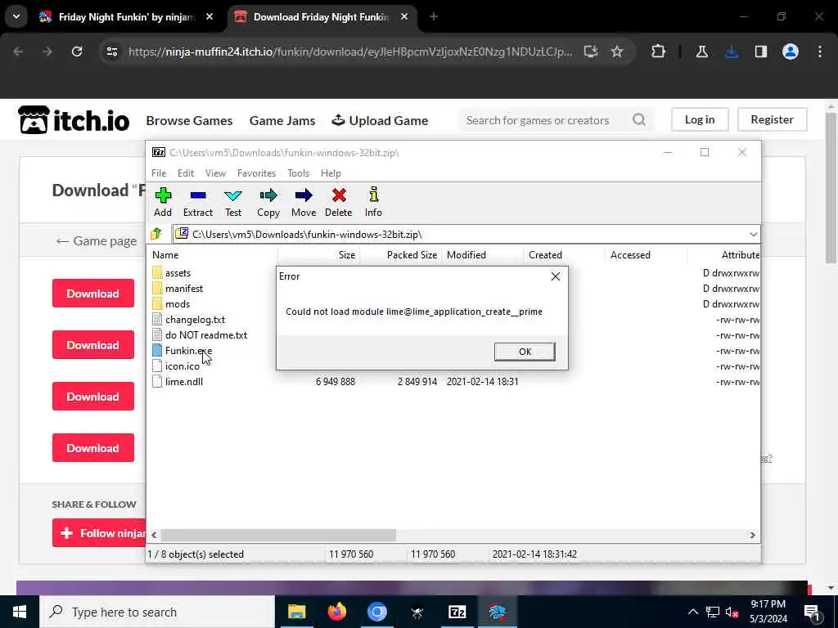Click the Add toolbar icon in 7-Zip
Image resolution: width=838 pixels, height=628 pixels.
click(163, 202)
